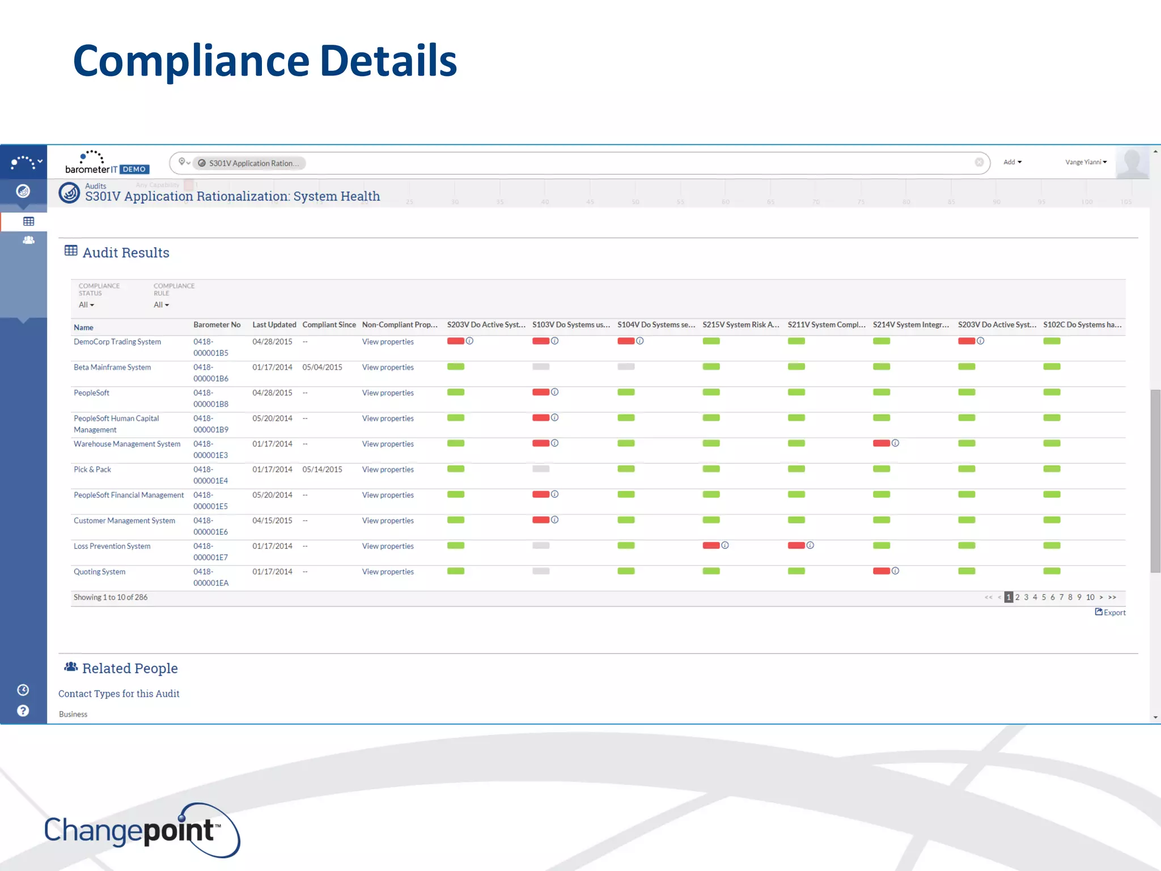Sort by the Name column header
The width and height of the screenshot is (1161, 871).
coord(83,327)
